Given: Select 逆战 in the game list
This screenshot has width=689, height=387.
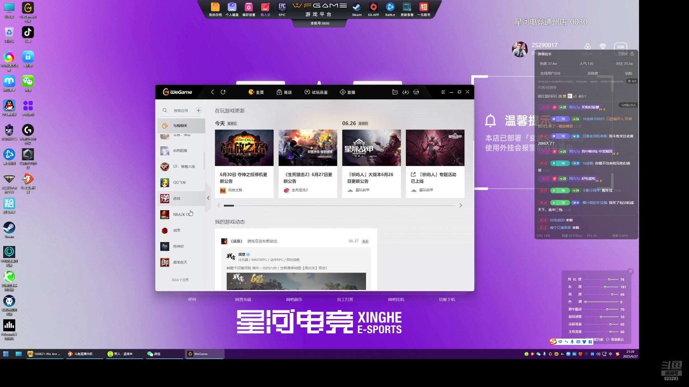Looking at the screenshot, I should point(181,199).
